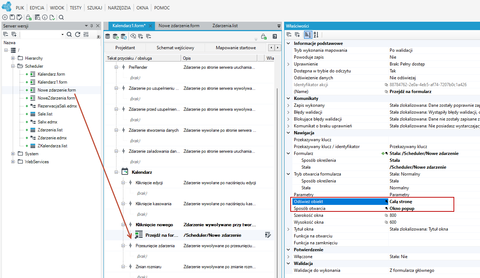This screenshot has height=278, width=480.
Task: Expand the Uprawnienie property row
Action: point(288,64)
